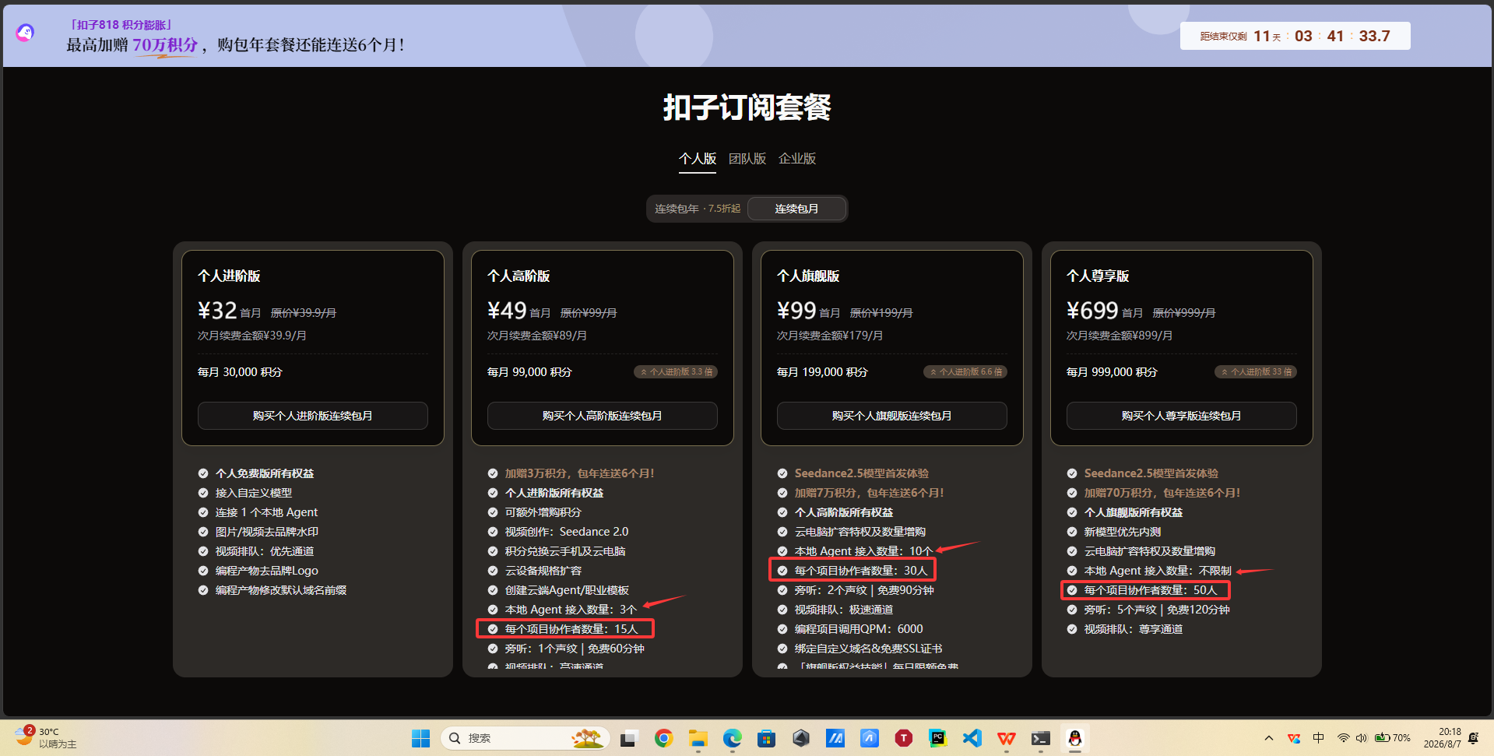Viewport: 1494px width, 756px height.
Task: Click the 本地 Agent 接入数量：不限制 feature
Action: [x=1158, y=571]
